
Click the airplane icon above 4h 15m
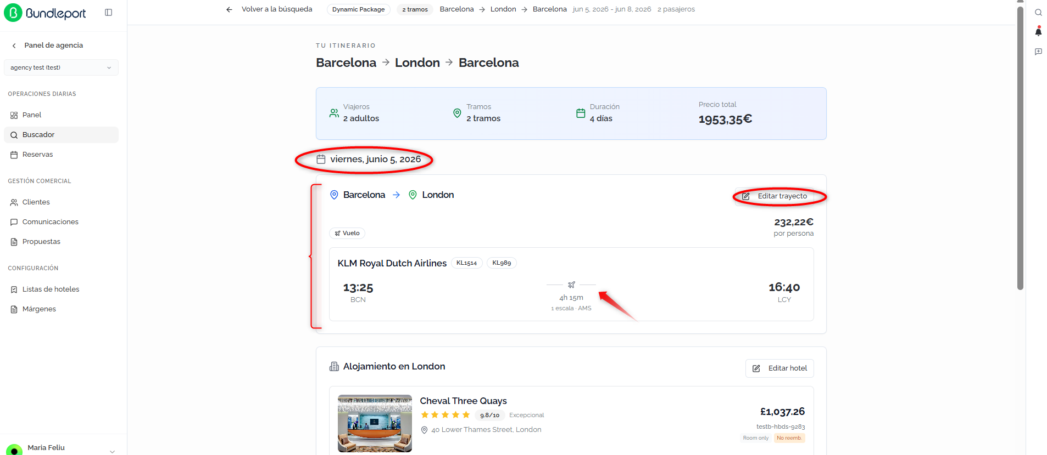coord(571,285)
